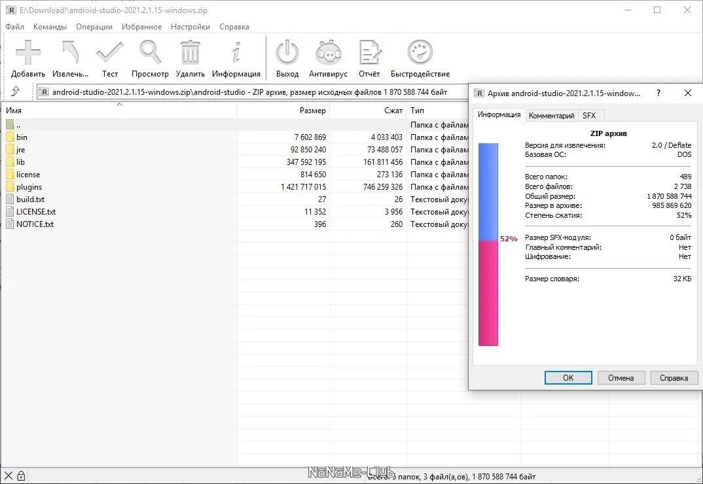The height and width of the screenshot is (484, 703).
Task: Click the 52% compression ratio bar
Action: click(x=488, y=245)
